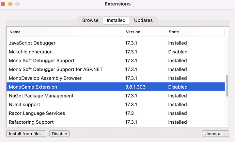Viewport: 235px width, 142px height.
Task: Select the Makefile generation extension
Action: (115, 52)
